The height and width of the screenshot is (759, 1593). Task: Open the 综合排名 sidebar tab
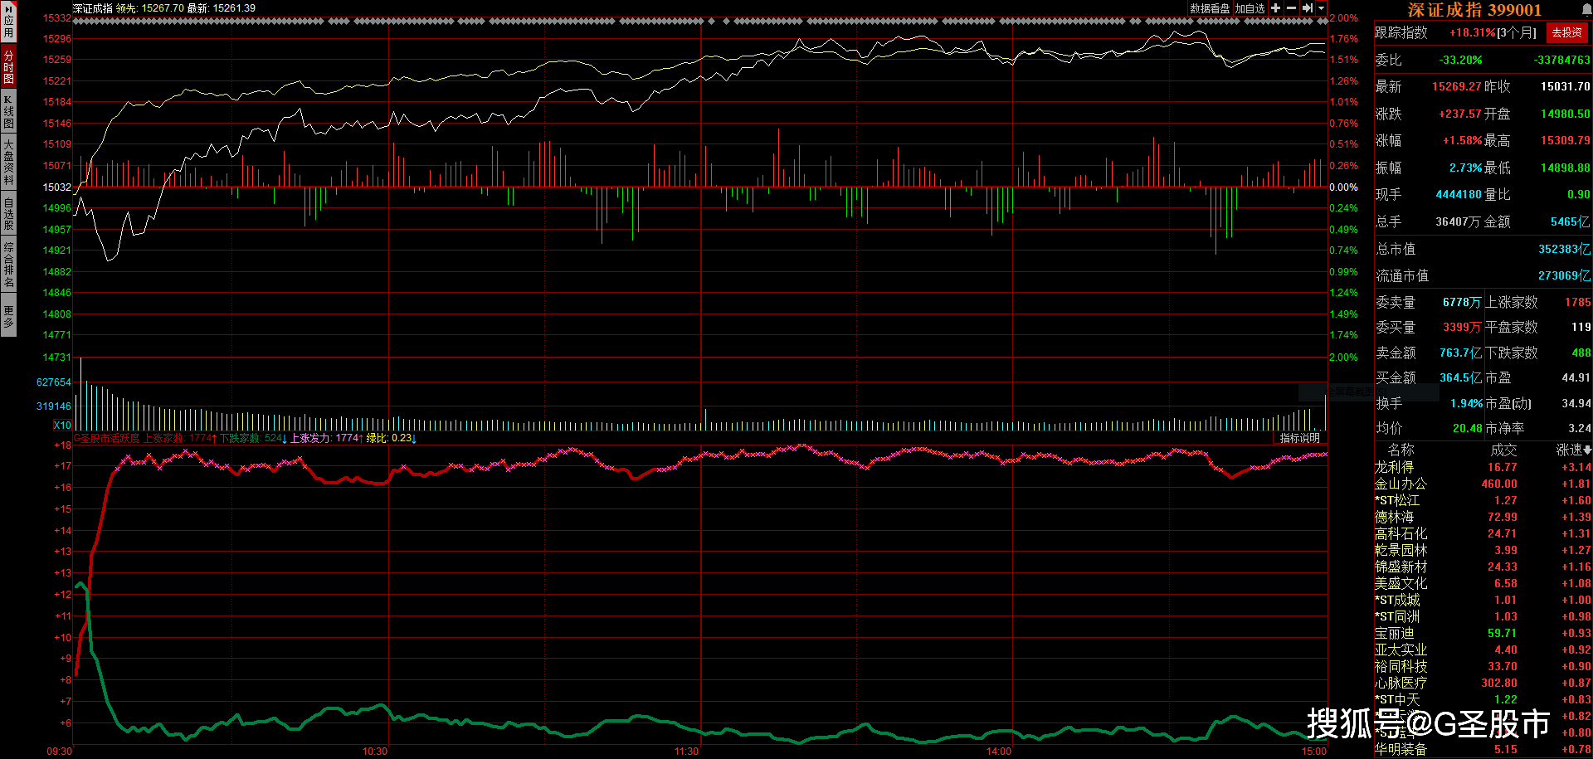(x=8, y=265)
